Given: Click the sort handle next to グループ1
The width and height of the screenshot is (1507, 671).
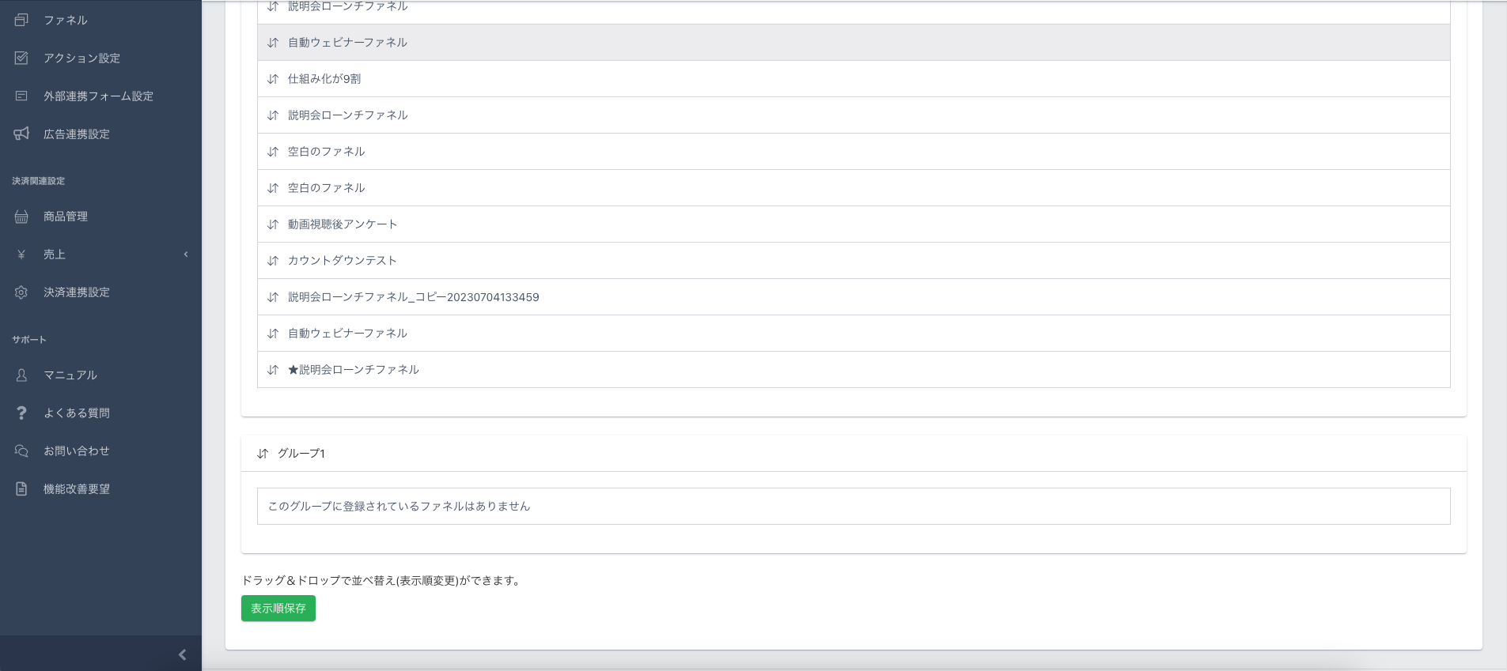Looking at the screenshot, I should 263,454.
